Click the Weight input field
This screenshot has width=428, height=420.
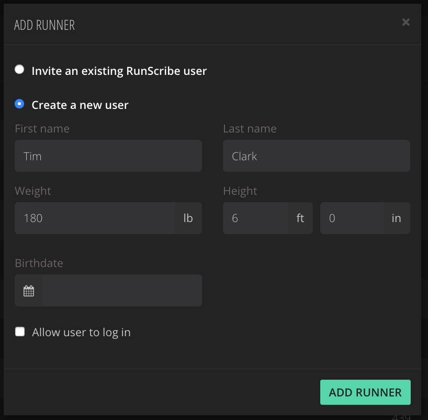point(95,218)
